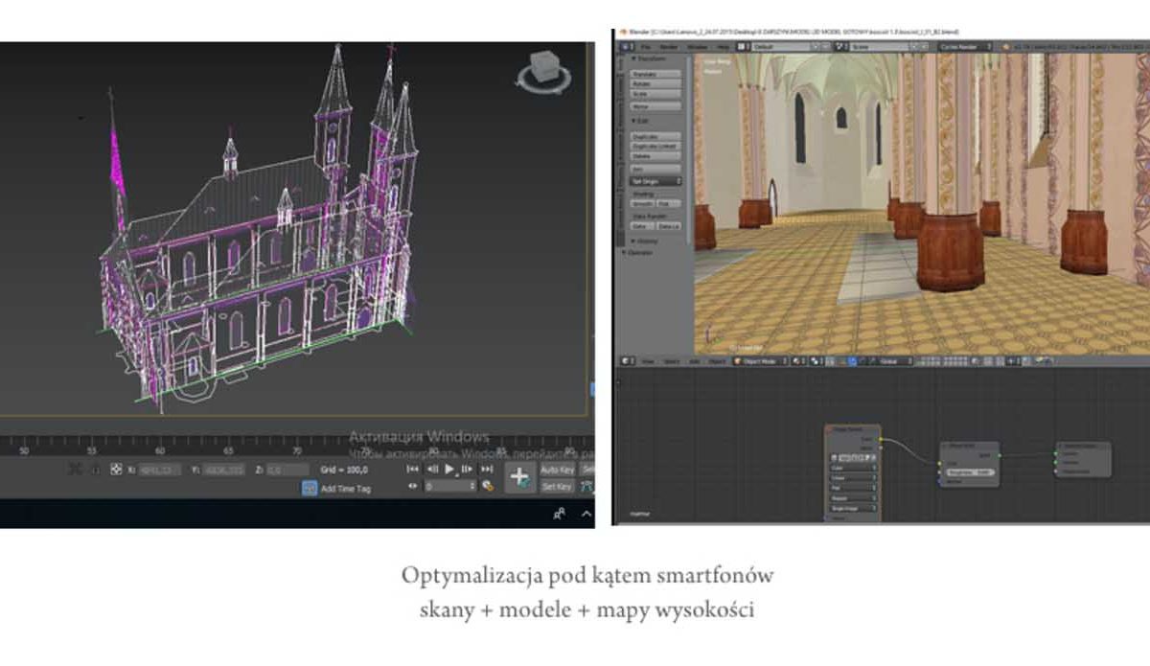The image size is (1150, 666).
Task: Toggle the Auto Key mode
Action: 557,470
